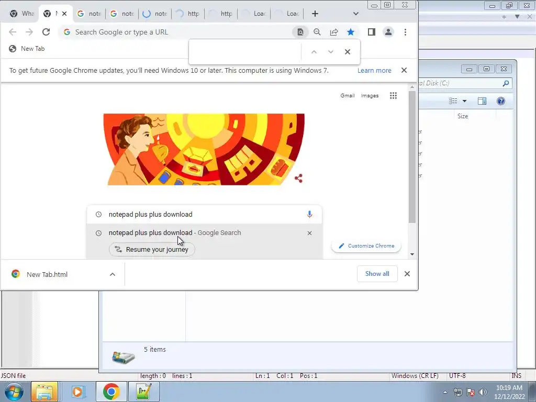The width and height of the screenshot is (536, 402).
Task: Click the Notepad++ taskbar icon
Action: coord(143,392)
